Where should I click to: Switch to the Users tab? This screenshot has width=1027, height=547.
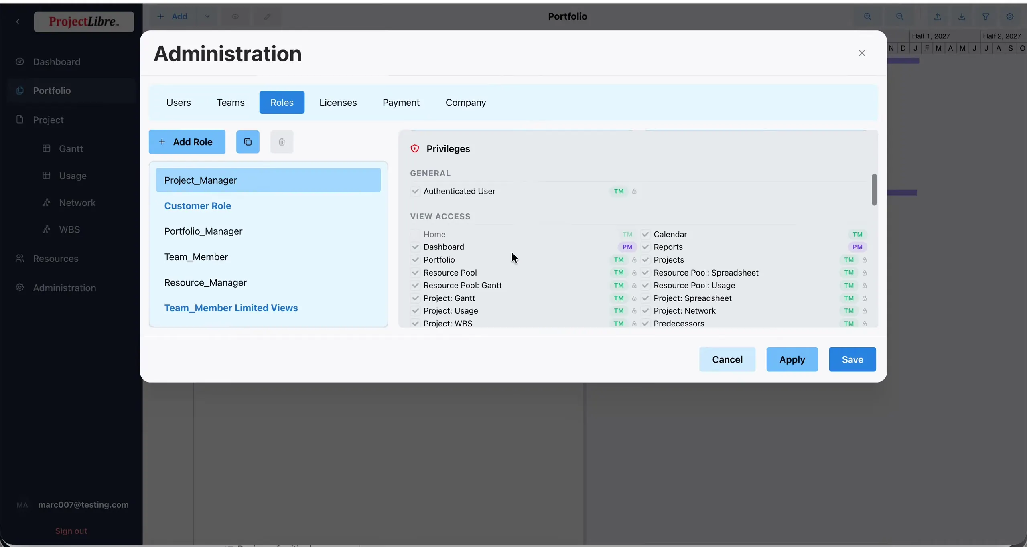tap(179, 103)
